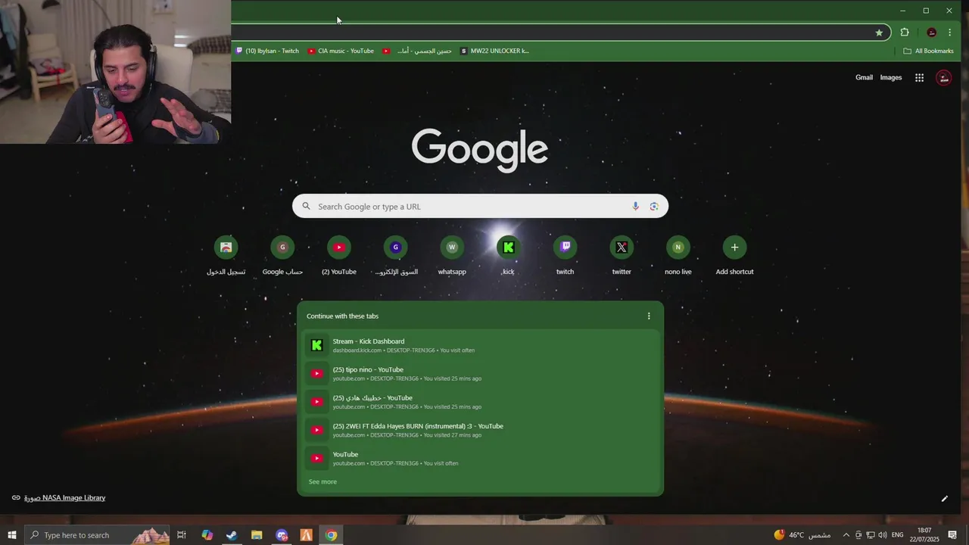Open weather widget showing 46°C
This screenshot has height=545, width=969.
[x=802, y=535]
